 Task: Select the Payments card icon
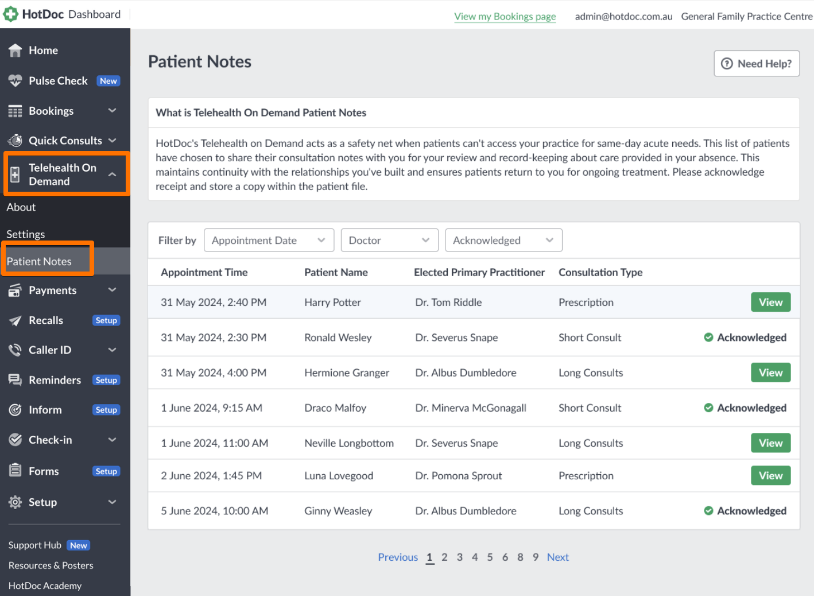(14, 290)
